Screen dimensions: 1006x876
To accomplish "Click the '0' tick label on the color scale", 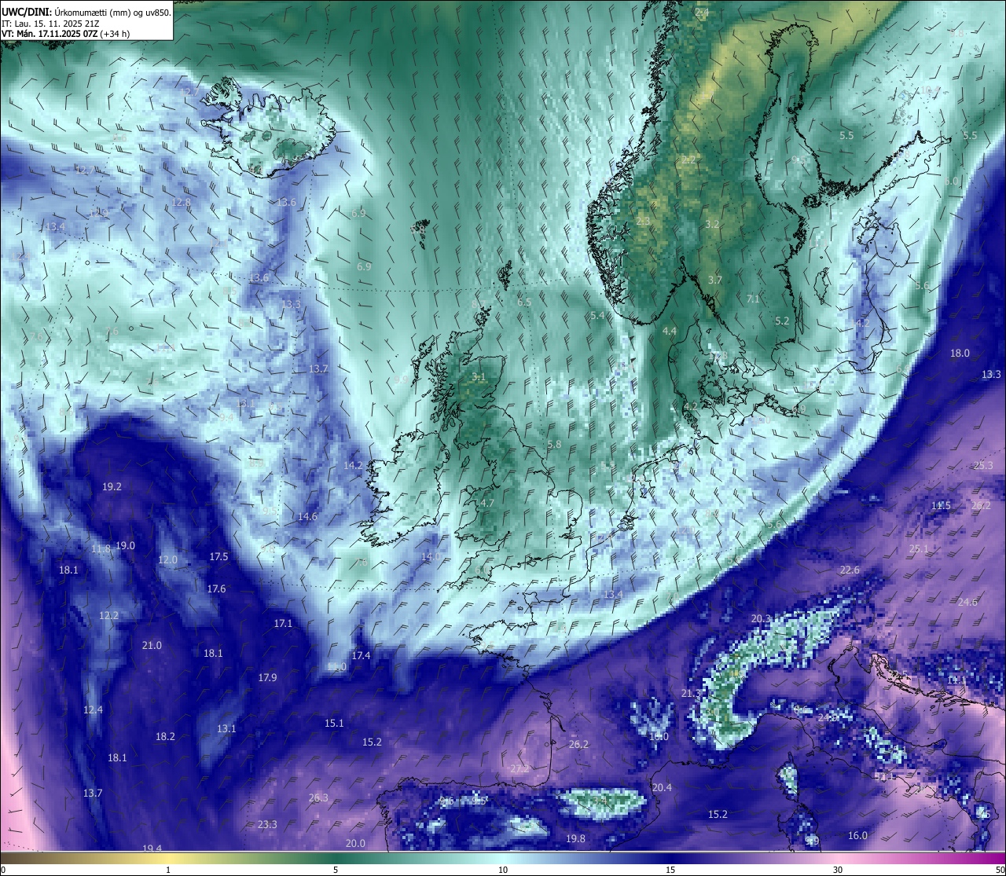I will tap(2, 870).
